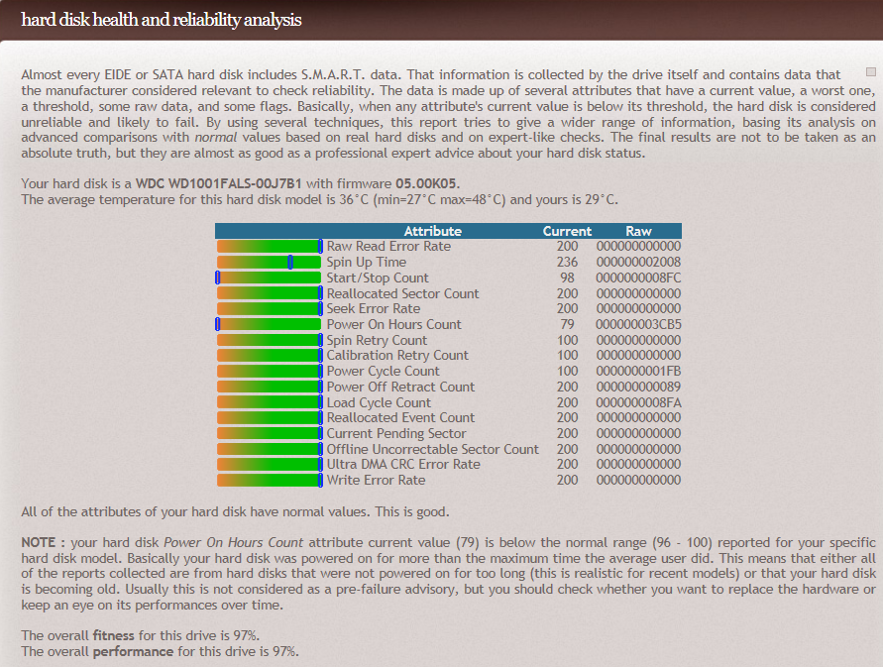Viewport: 883px width, 667px height.
Task: Click raw value 0000000008FC
Action: [638, 278]
